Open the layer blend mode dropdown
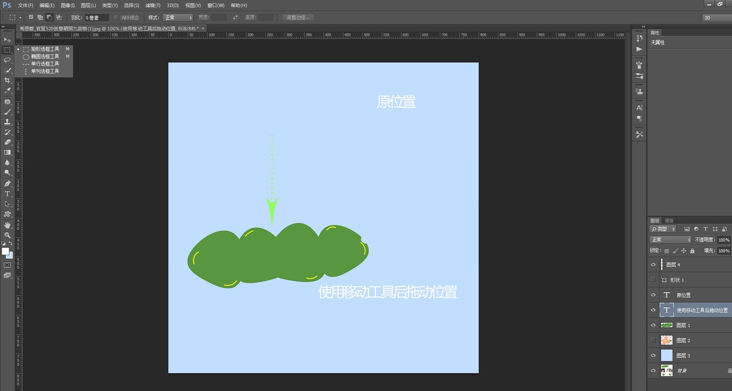 pyautogui.click(x=670, y=240)
